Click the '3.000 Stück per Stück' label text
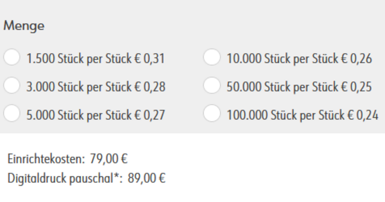 tap(79, 87)
